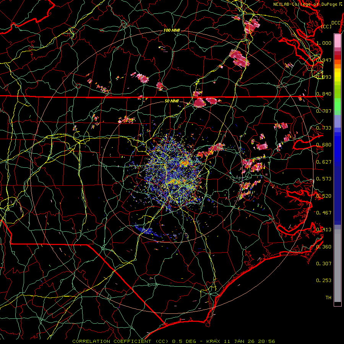Viewport: 344px width, 344px height.
Task: Click the 0.520 scale value
Action: pos(324,196)
